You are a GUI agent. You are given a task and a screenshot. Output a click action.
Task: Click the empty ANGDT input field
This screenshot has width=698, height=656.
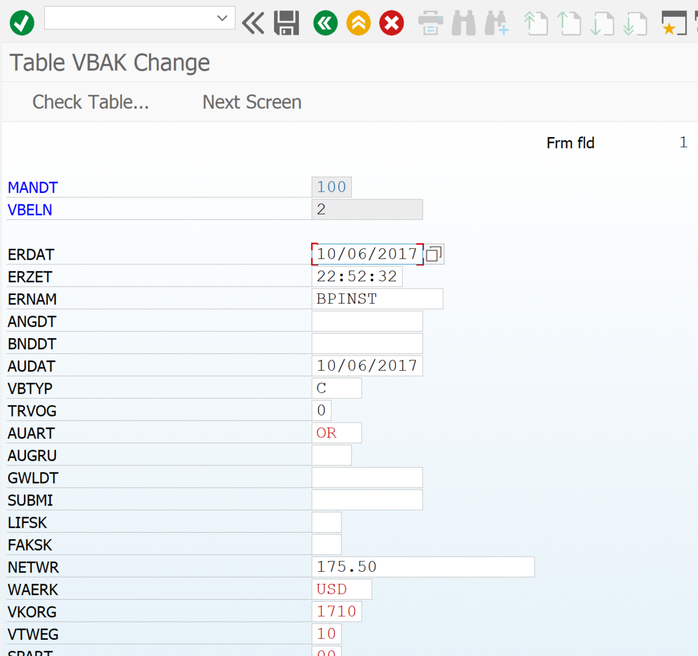[x=367, y=321]
